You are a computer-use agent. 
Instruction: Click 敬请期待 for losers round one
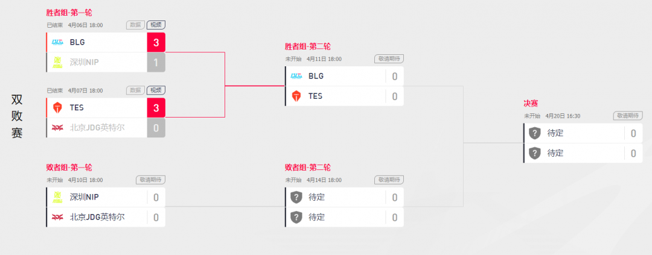[150, 180]
